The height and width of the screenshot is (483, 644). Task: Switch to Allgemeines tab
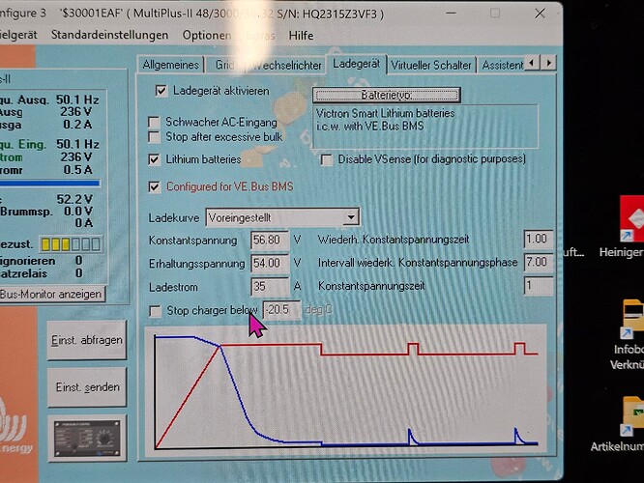170,65
